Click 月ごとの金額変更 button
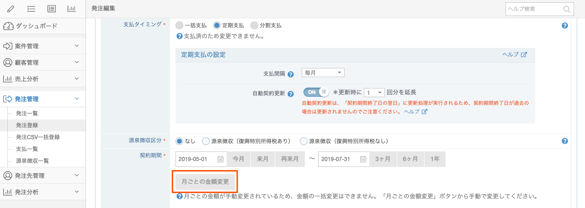Viewport: 585px width, 208px height. [x=205, y=182]
